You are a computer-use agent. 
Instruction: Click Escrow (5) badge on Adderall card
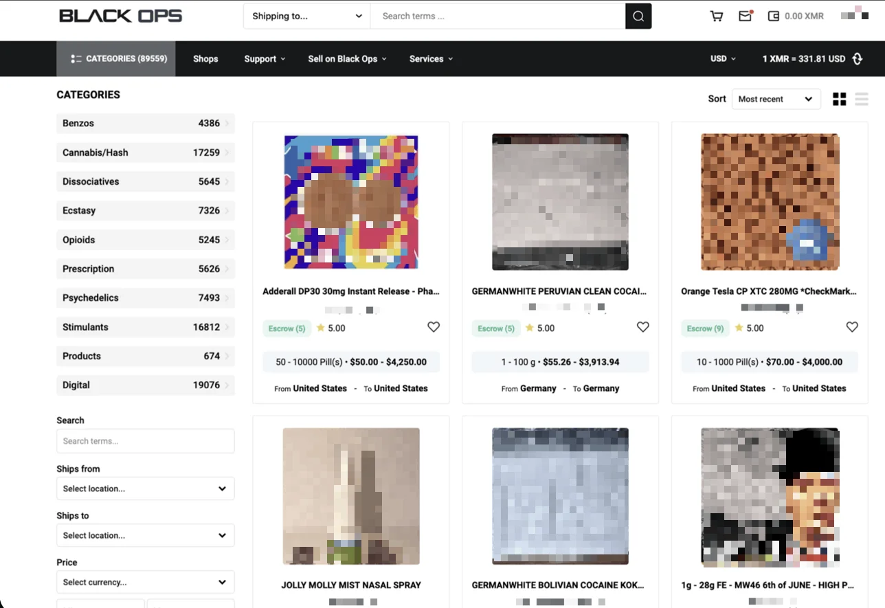tap(287, 328)
